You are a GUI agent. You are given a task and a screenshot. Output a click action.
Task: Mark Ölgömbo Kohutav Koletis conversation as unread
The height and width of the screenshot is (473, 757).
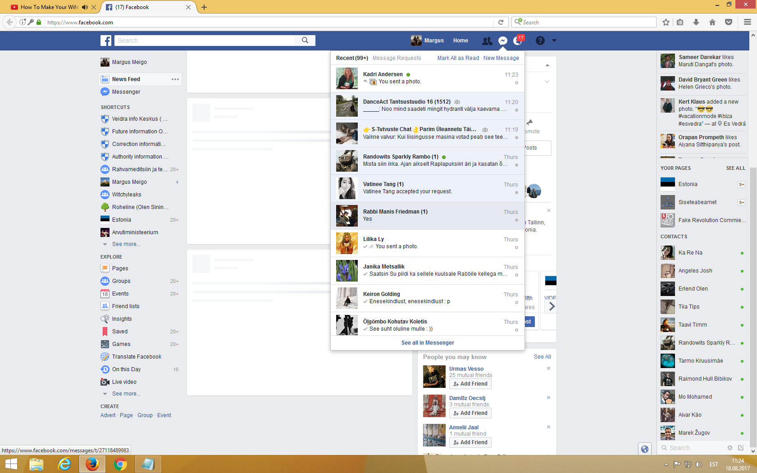516,330
